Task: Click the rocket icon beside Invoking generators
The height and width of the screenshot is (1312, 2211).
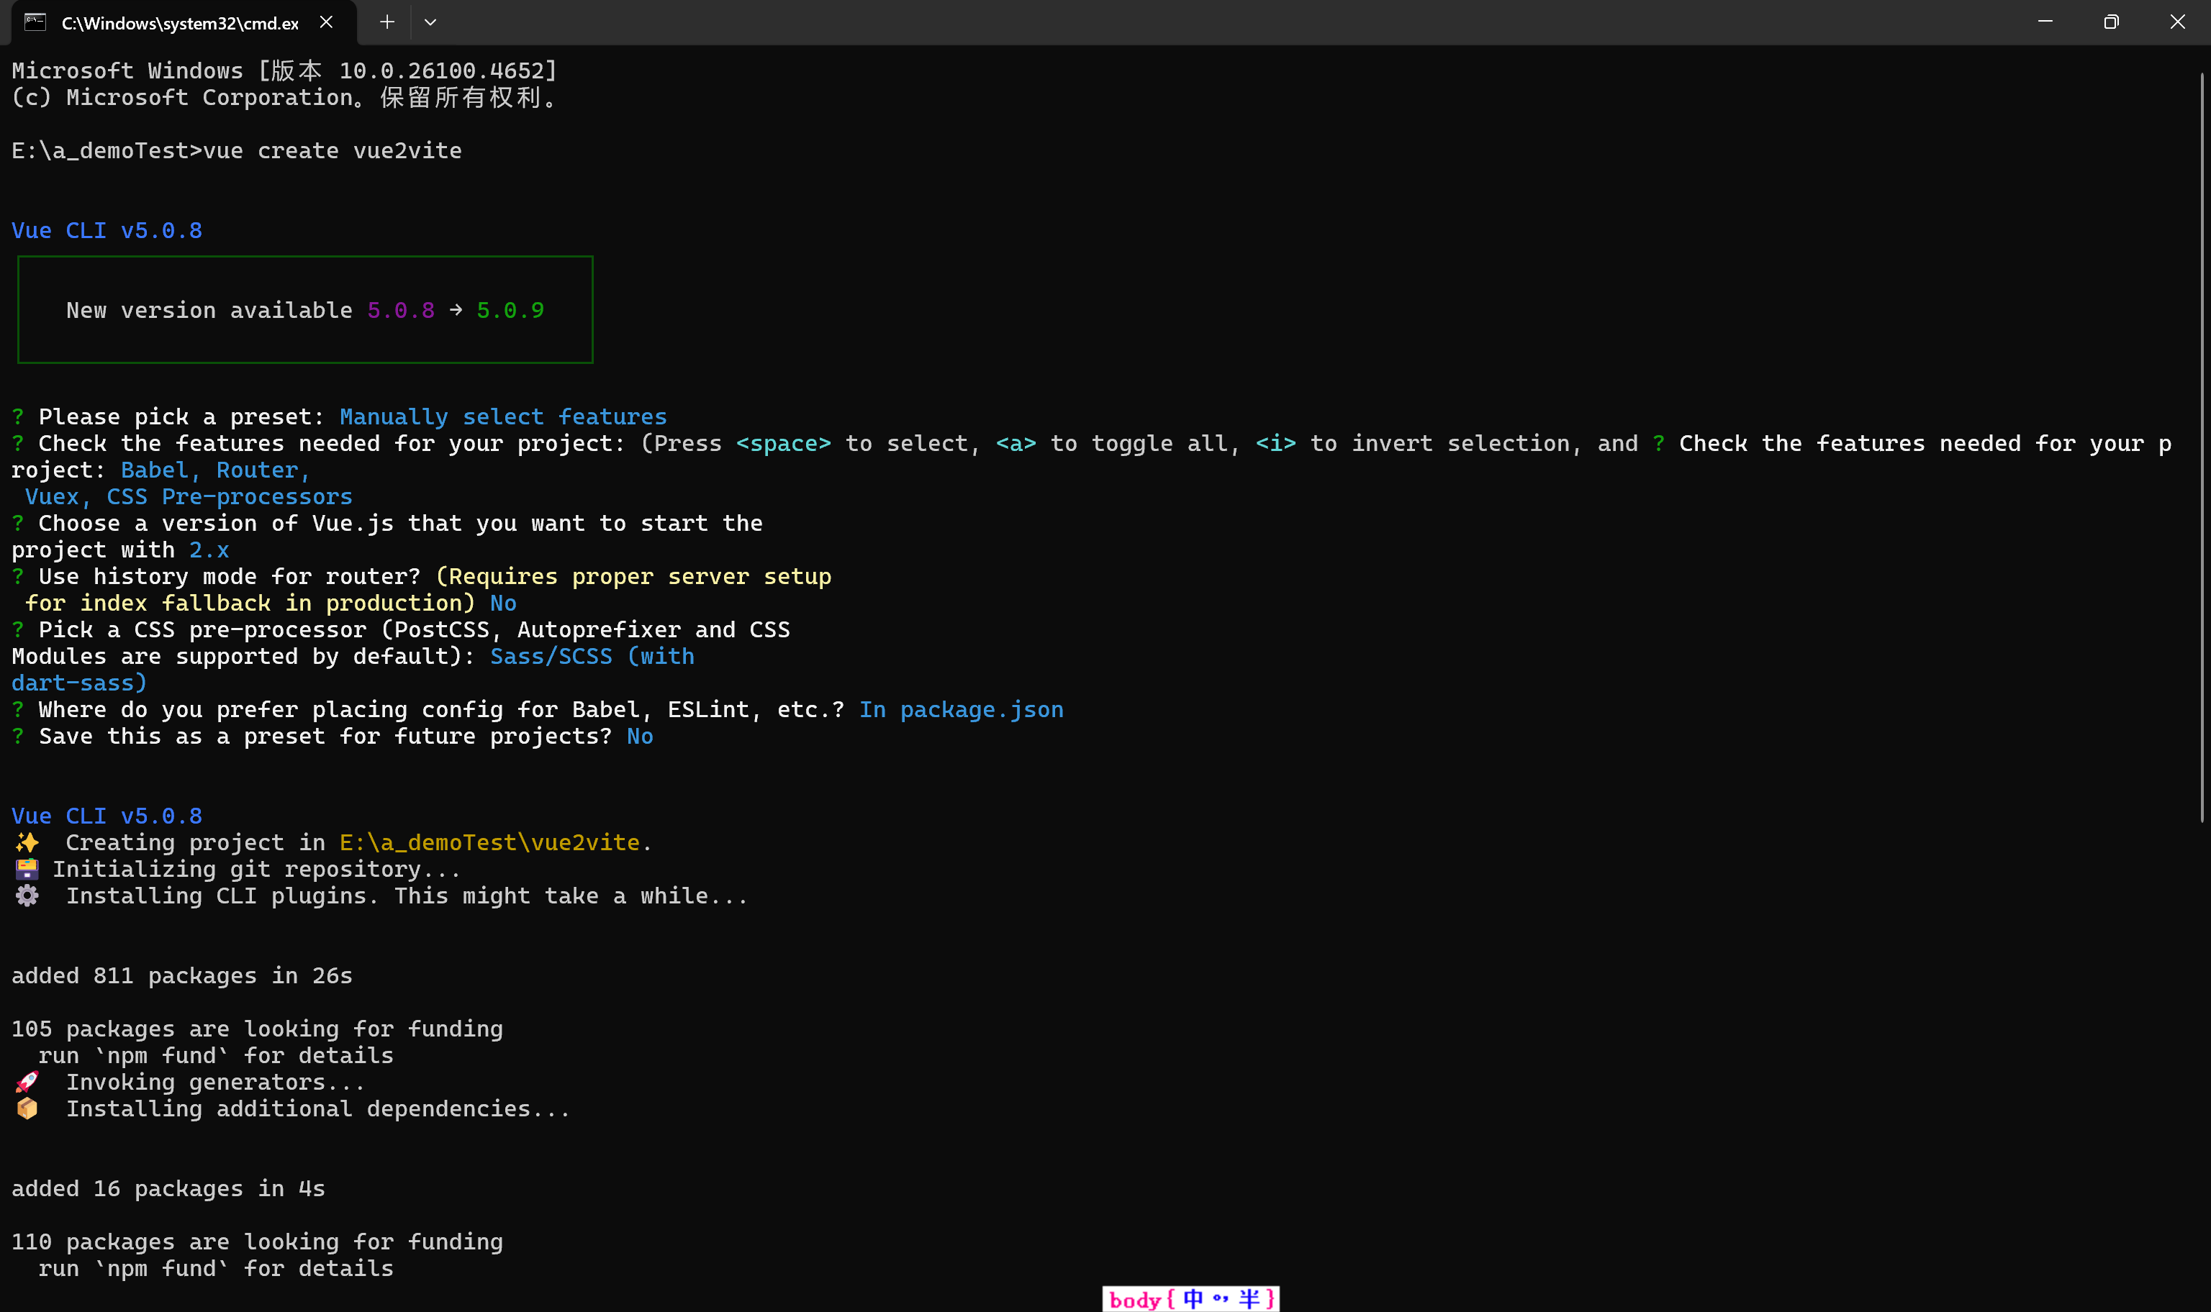Action: tap(27, 1082)
